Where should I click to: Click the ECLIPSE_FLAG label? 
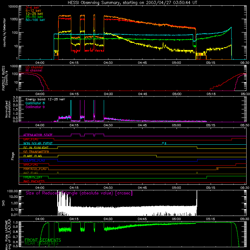tap(34, 160)
